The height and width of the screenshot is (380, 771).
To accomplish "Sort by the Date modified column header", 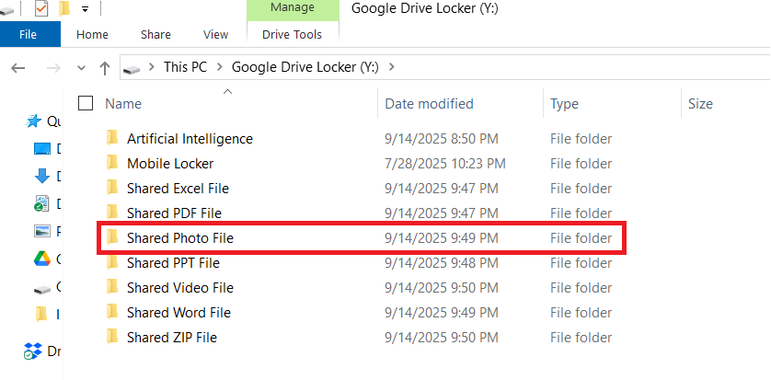I will click(429, 104).
